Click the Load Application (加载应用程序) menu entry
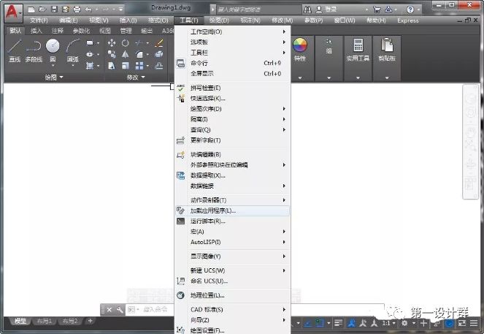 (x=232, y=210)
